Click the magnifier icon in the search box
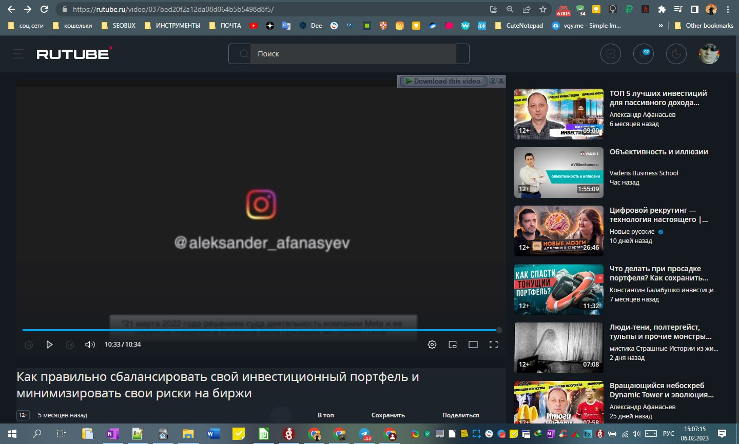 (x=244, y=54)
